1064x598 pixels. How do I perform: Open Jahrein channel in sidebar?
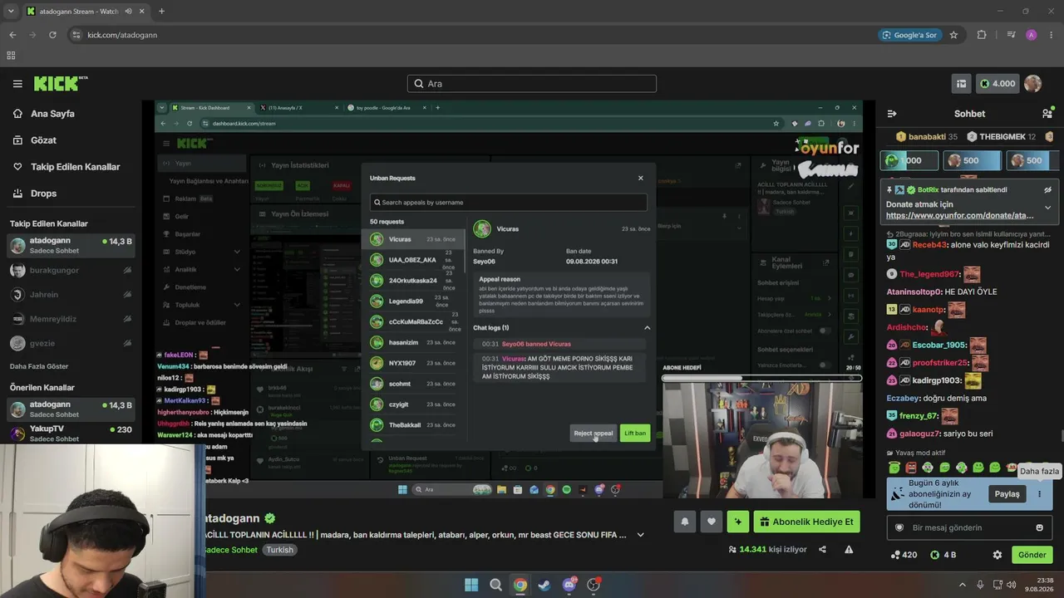(71, 294)
